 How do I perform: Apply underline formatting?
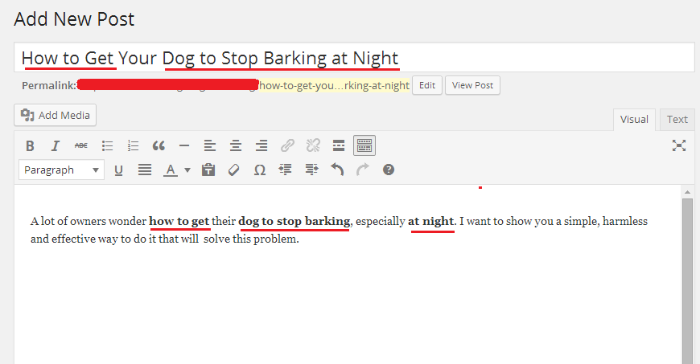118,170
